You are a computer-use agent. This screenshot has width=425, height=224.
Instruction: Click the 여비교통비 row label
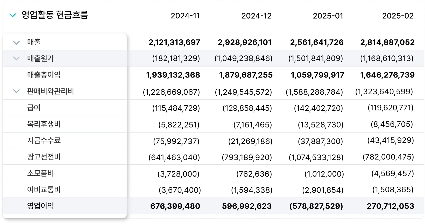point(44,190)
